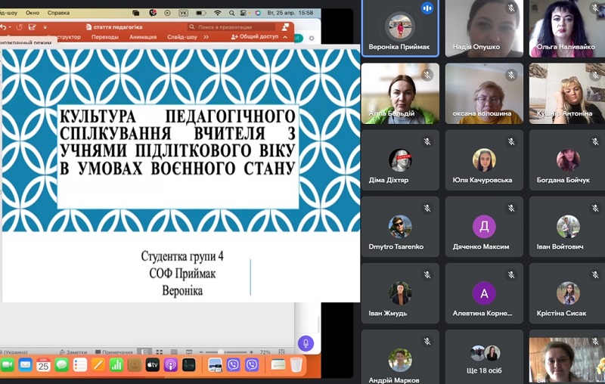Select Reading view in the status bar
The image size is (605, 384).
pos(174,351)
